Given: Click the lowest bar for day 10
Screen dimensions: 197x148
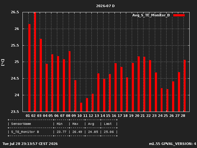Looking at the screenshot, I should point(81,107).
